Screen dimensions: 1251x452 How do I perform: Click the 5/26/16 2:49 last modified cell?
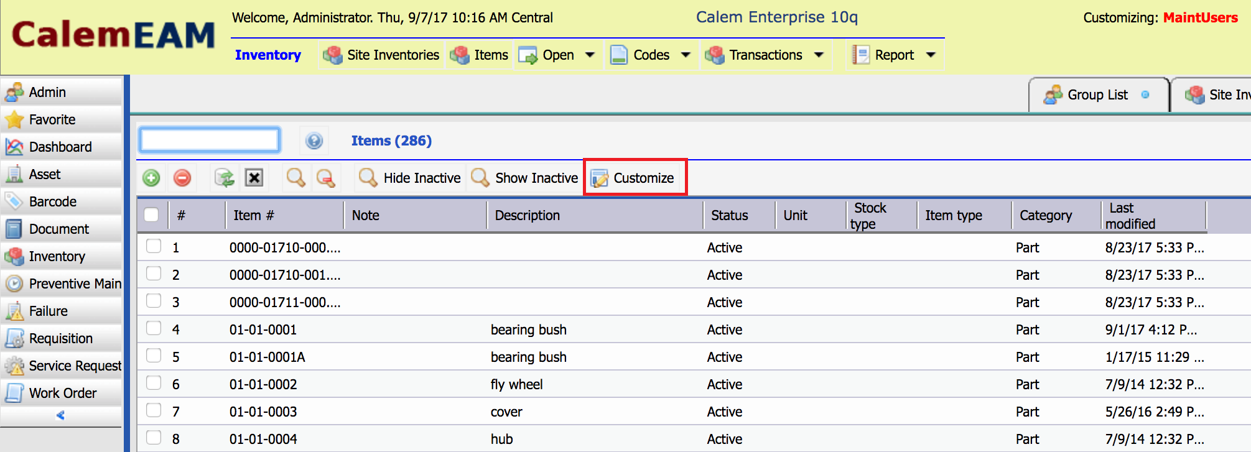tap(1155, 412)
